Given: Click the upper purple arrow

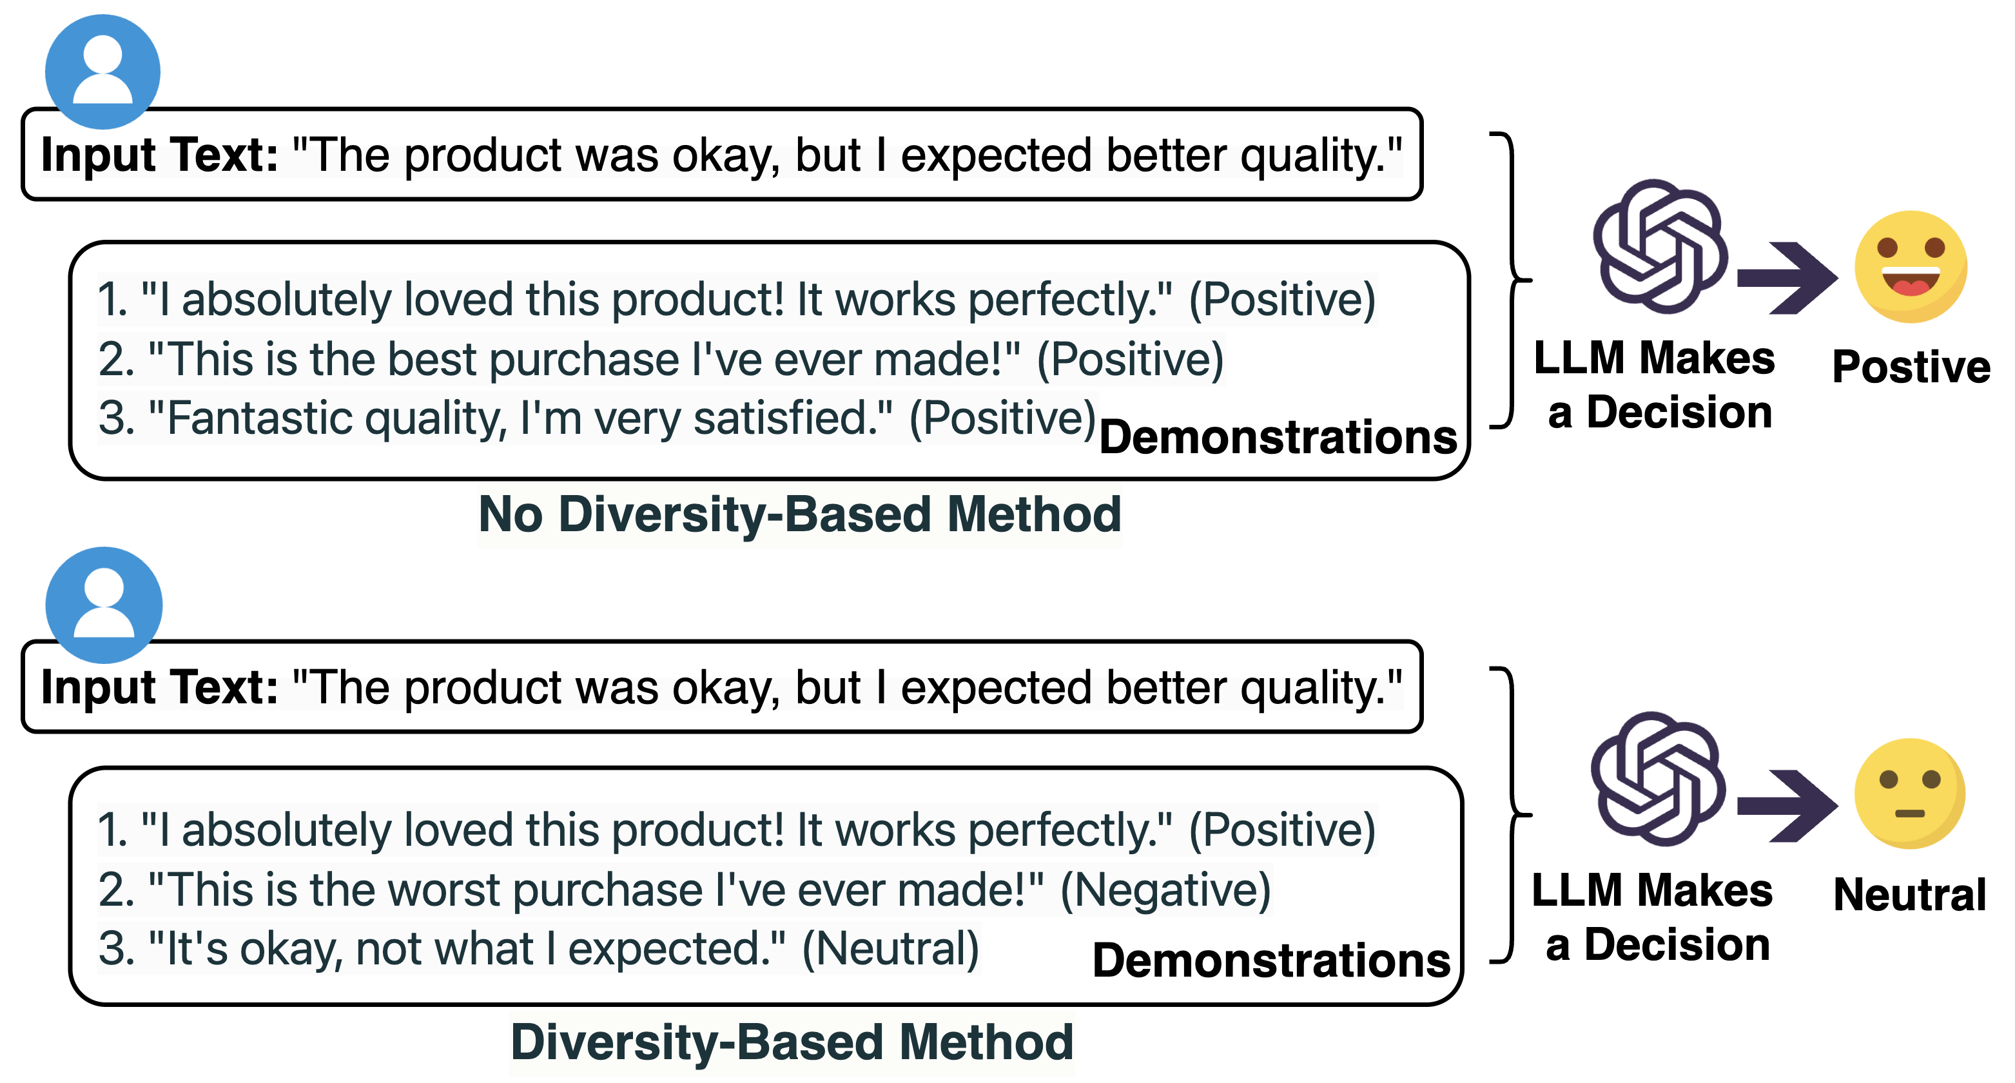Looking at the screenshot, I should click(1788, 278).
